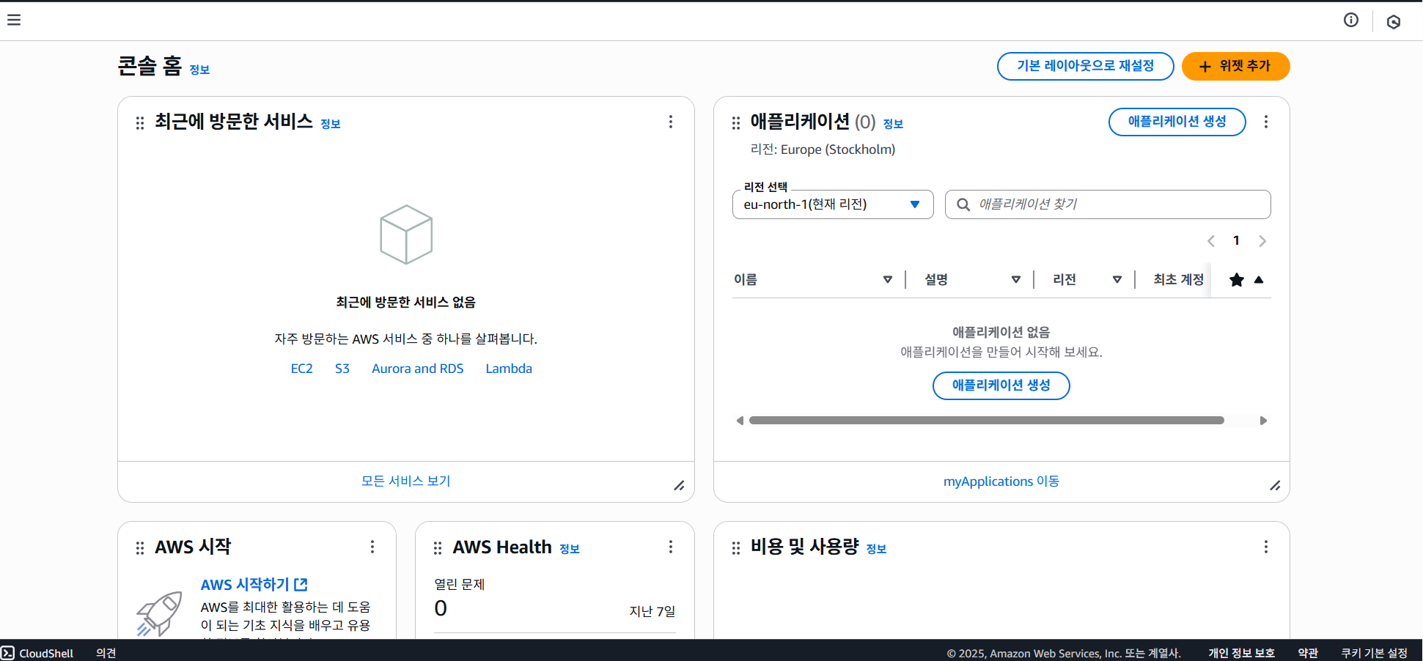
Task: Open the eu-north-1 region selector dropdown
Action: (x=833, y=204)
